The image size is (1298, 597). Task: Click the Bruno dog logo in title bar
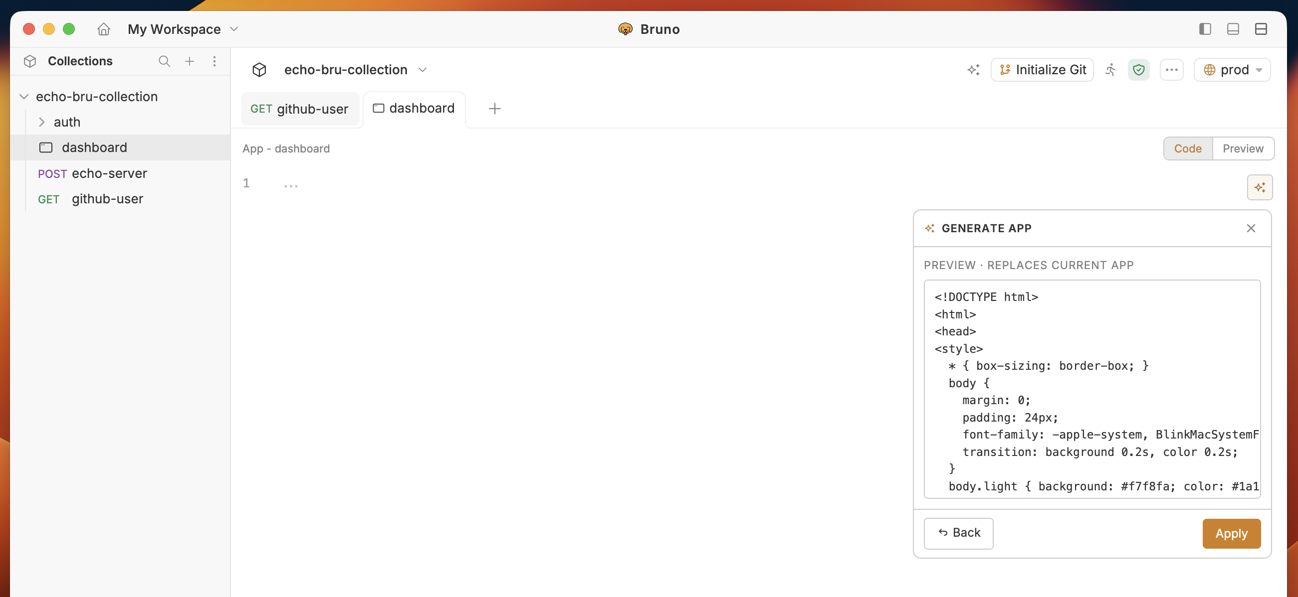(625, 29)
